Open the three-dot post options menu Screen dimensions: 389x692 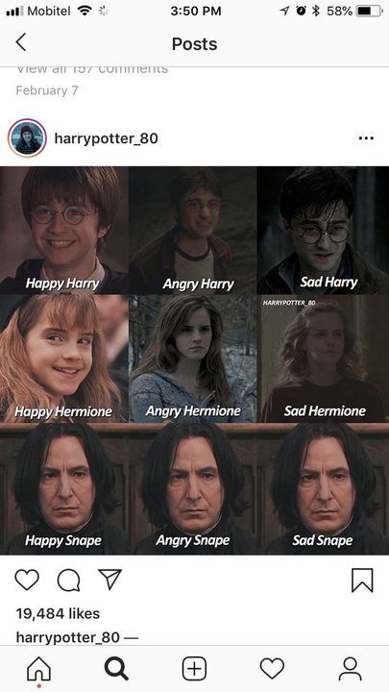[366, 138]
